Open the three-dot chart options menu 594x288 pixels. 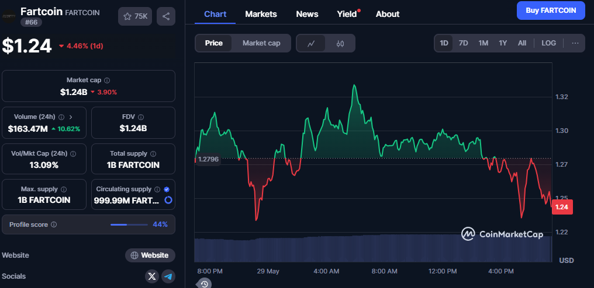575,43
